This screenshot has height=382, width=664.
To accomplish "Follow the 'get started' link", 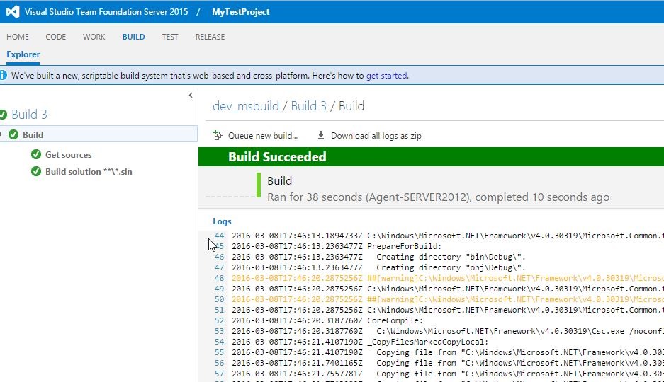I will coord(387,76).
